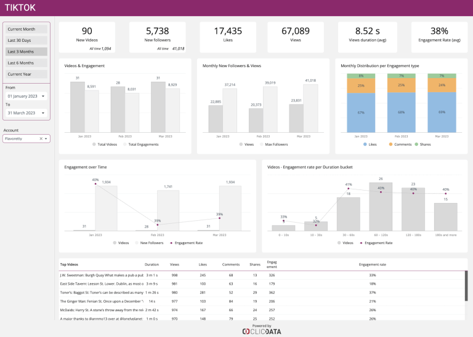Click the 41% engagement point at 30 - 60s
This screenshot has height=337, width=473.
[349, 189]
